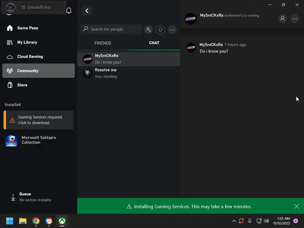The height and width of the screenshot is (228, 304).
Task: View MySniCKxRs profile icon in chat header
Action: pyautogui.click(x=283, y=19)
